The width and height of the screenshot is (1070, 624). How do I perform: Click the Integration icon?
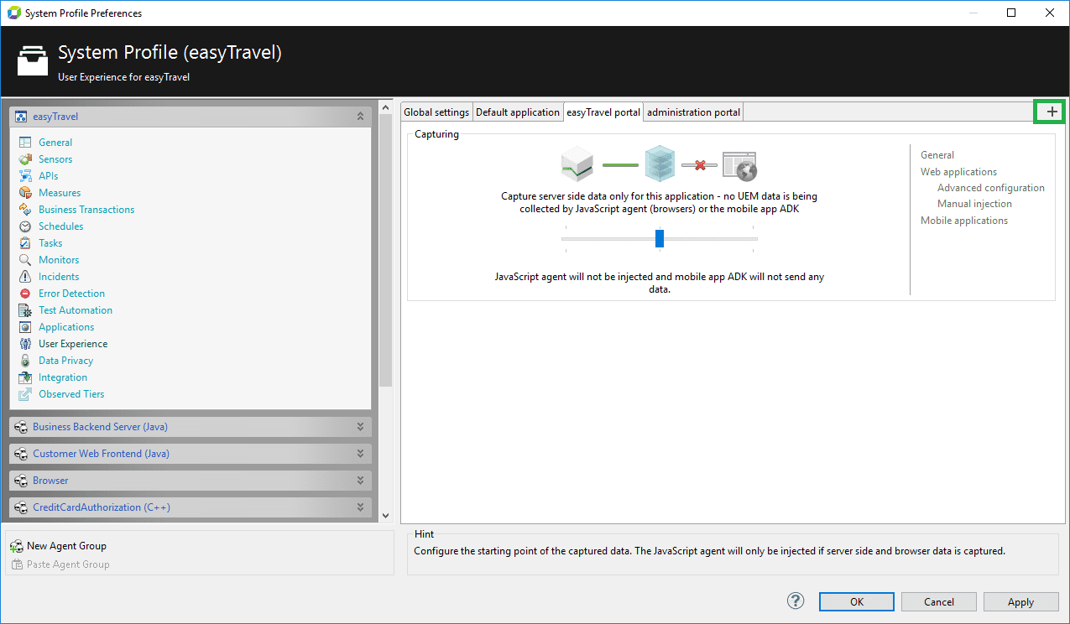[24, 377]
